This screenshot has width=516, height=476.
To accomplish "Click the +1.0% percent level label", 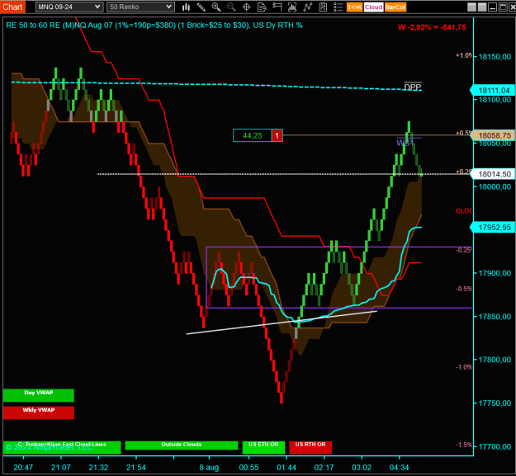I will (x=464, y=55).
